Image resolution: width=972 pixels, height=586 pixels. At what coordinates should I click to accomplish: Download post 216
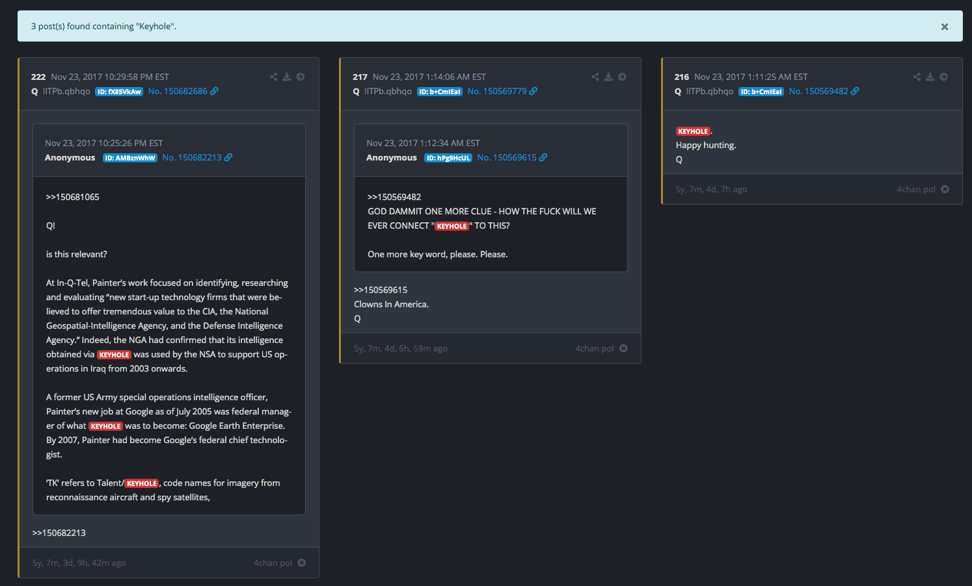tap(930, 77)
